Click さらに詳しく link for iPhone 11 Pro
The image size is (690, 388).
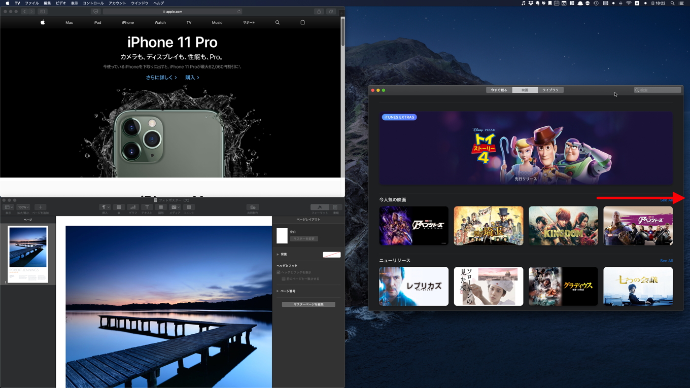point(161,78)
